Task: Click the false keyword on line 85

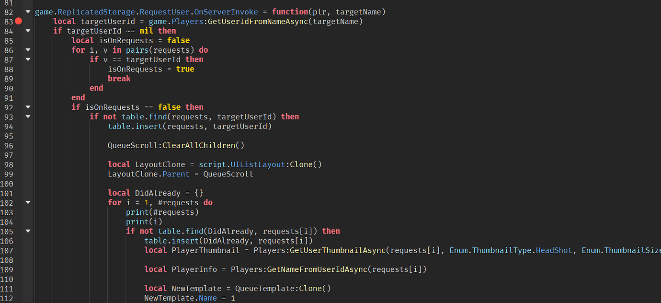Action: [x=178, y=40]
